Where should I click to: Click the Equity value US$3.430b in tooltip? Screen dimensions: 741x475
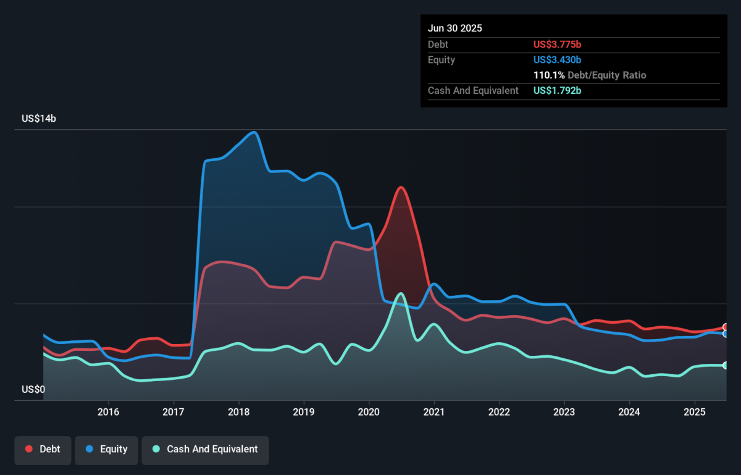557,60
